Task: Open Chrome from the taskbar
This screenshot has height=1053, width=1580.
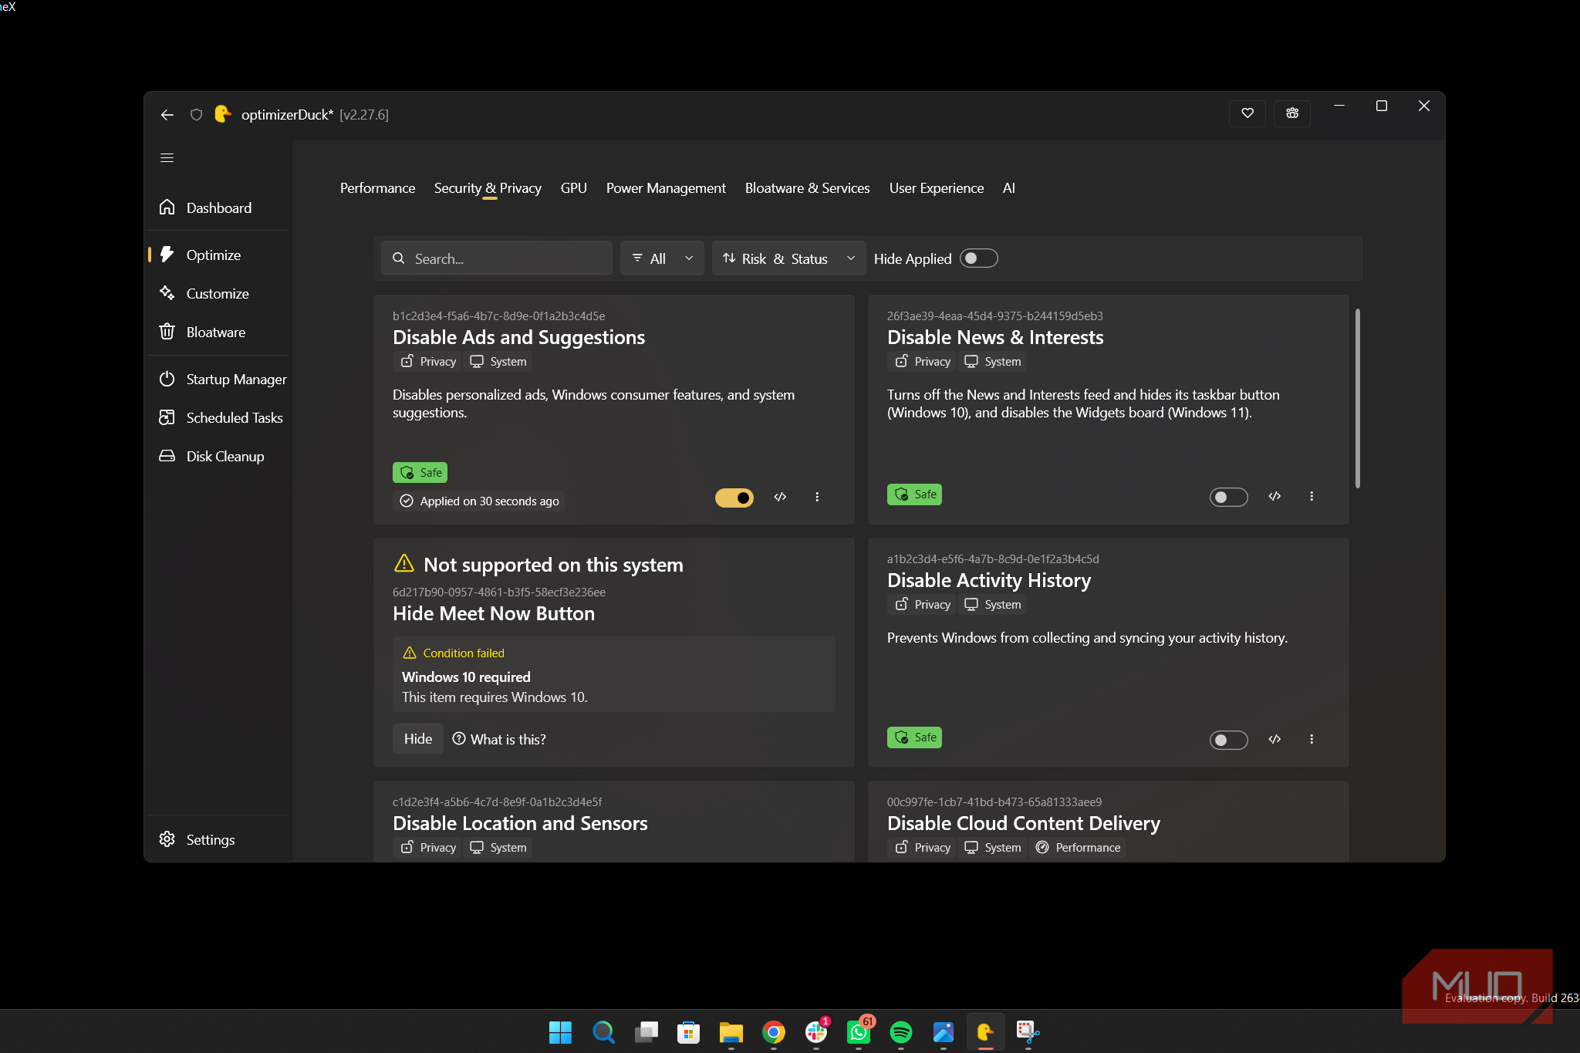Action: [x=773, y=1032]
